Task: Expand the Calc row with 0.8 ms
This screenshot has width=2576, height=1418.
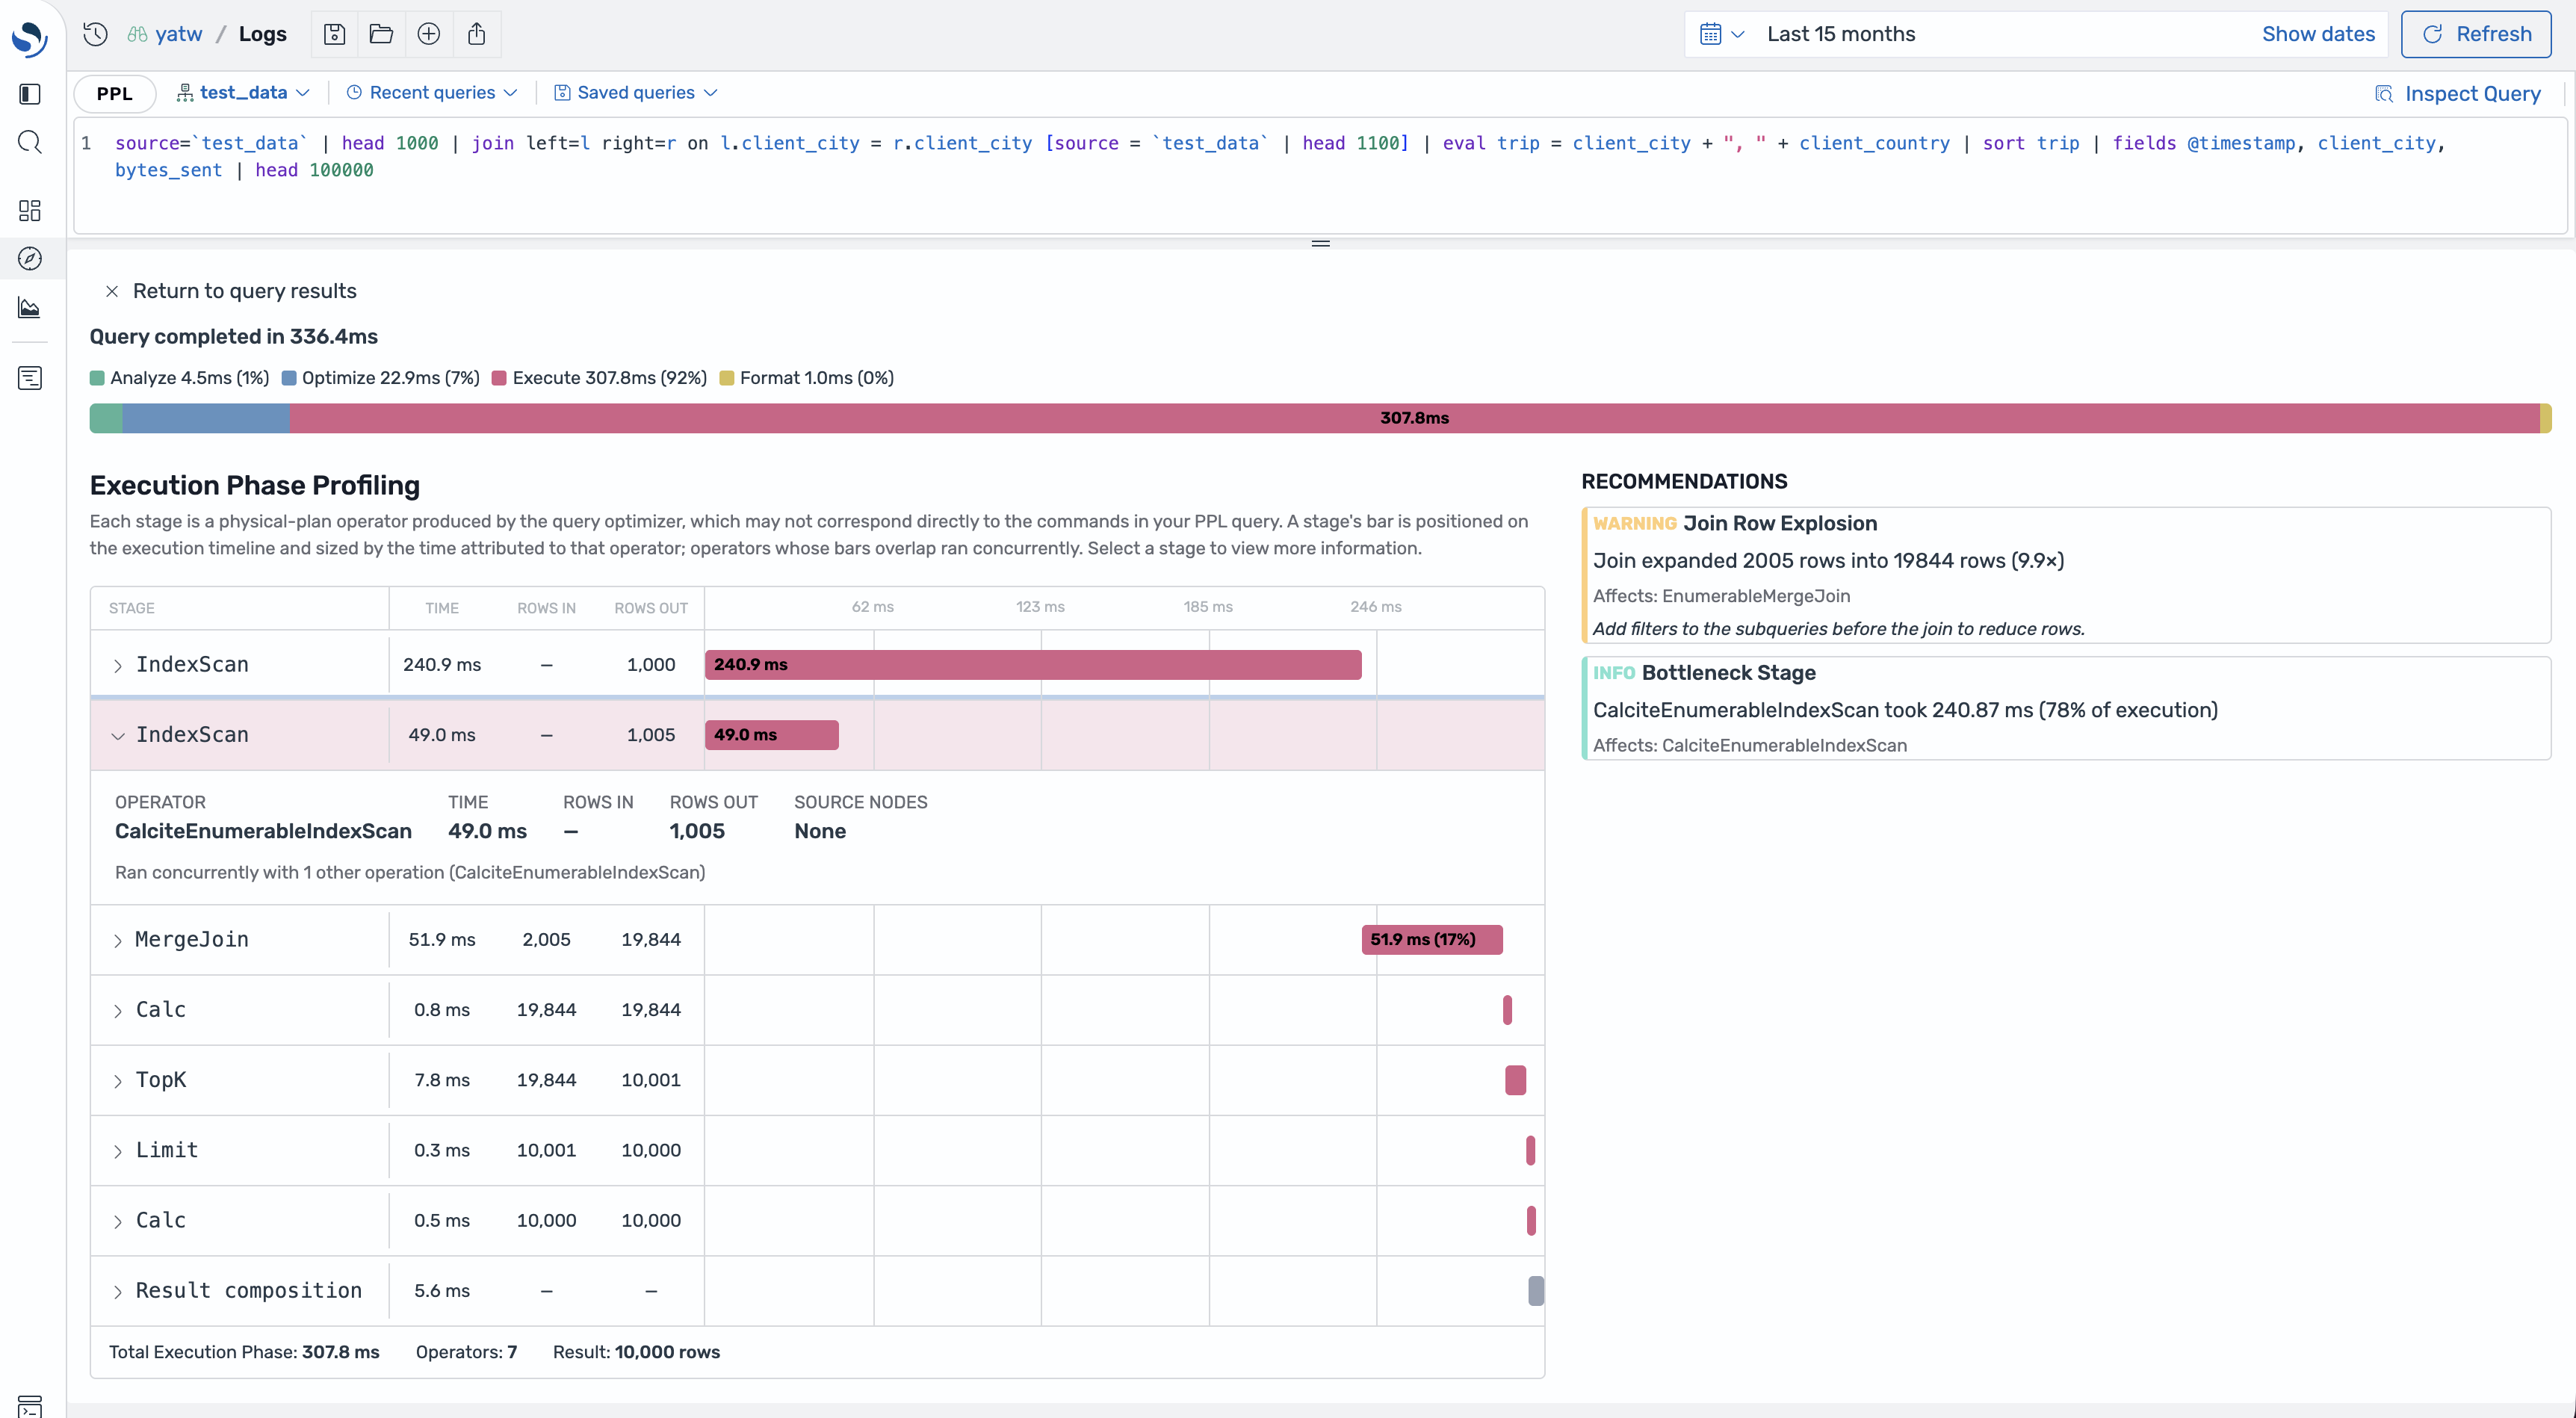Action: [x=118, y=1010]
